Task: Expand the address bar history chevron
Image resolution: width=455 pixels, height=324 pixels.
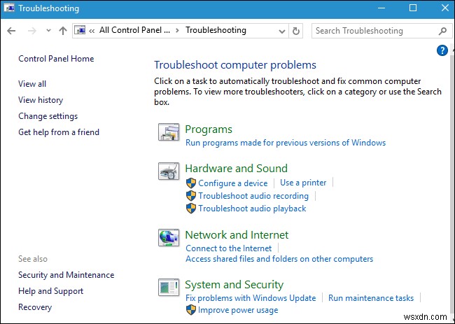Action: (x=281, y=31)
